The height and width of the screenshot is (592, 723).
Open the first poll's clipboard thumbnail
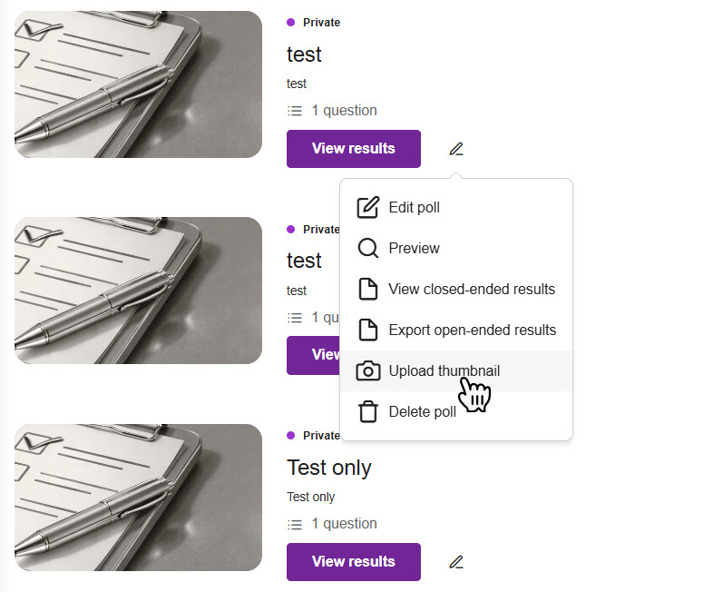(138, 84)
